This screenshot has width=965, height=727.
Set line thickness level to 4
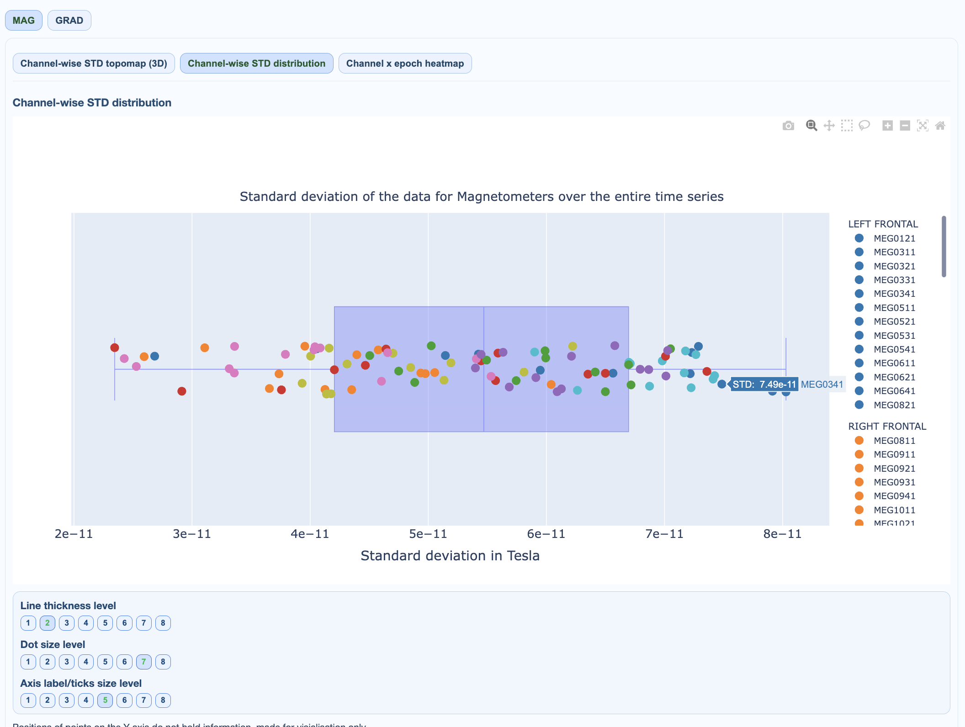[86, 623]
